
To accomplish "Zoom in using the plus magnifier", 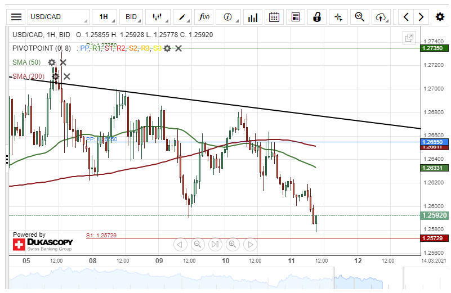I will [x=233, y=245].
